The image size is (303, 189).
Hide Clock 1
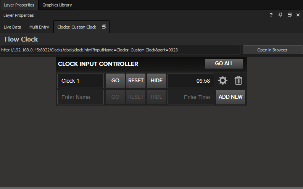click(x=156, y=81)
